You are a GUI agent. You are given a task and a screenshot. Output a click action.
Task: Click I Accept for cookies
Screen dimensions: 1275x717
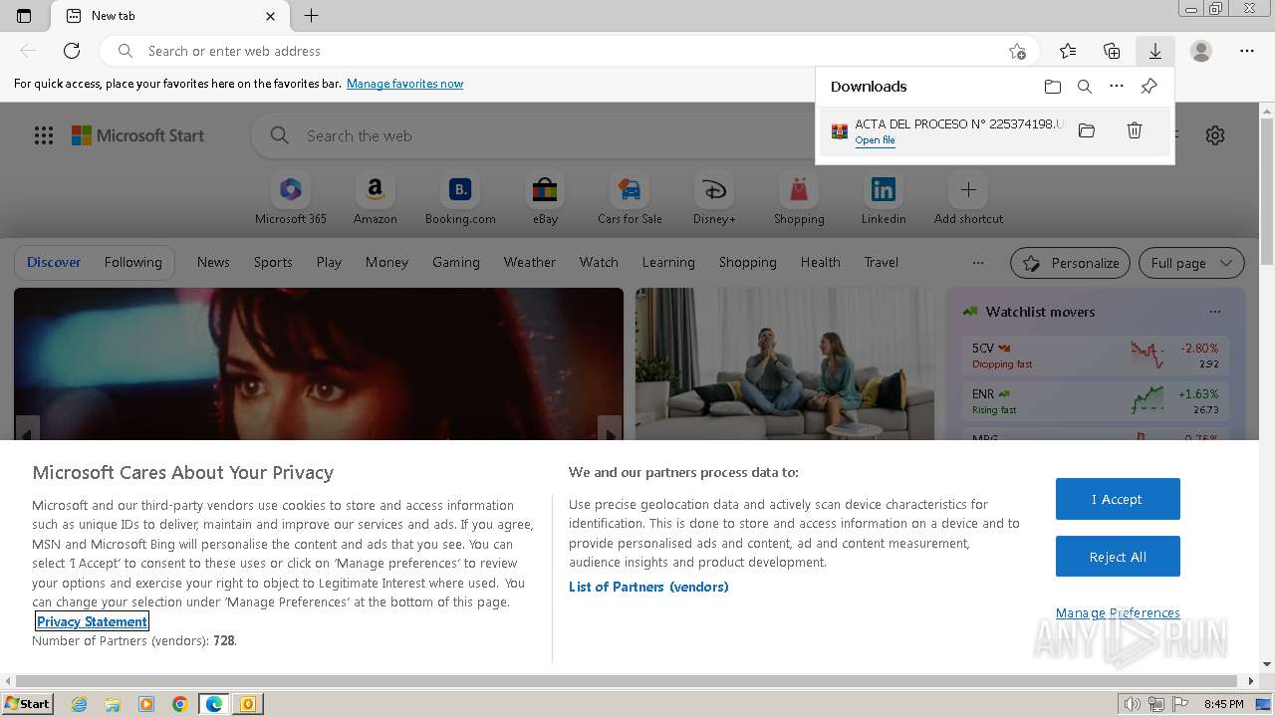1118,499
